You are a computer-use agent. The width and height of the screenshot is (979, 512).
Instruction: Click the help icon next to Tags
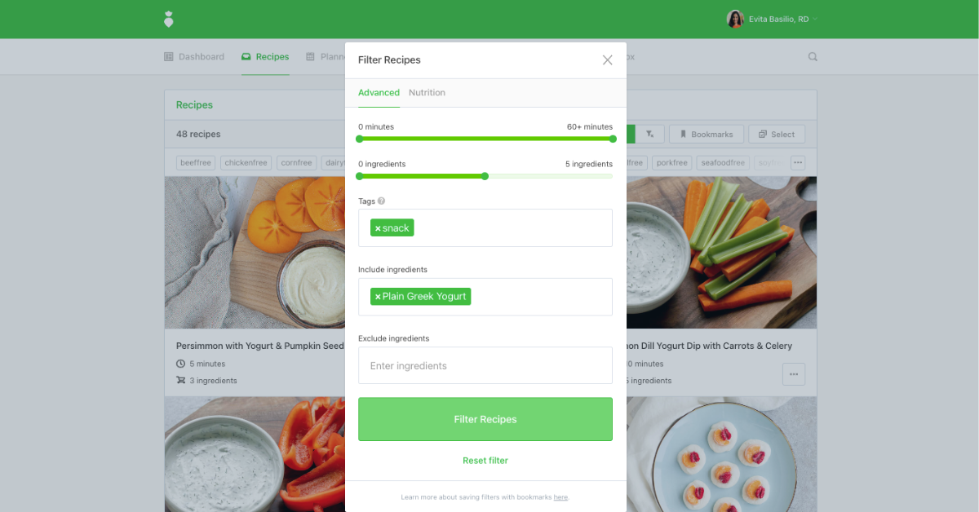click(x=381, y=201)
